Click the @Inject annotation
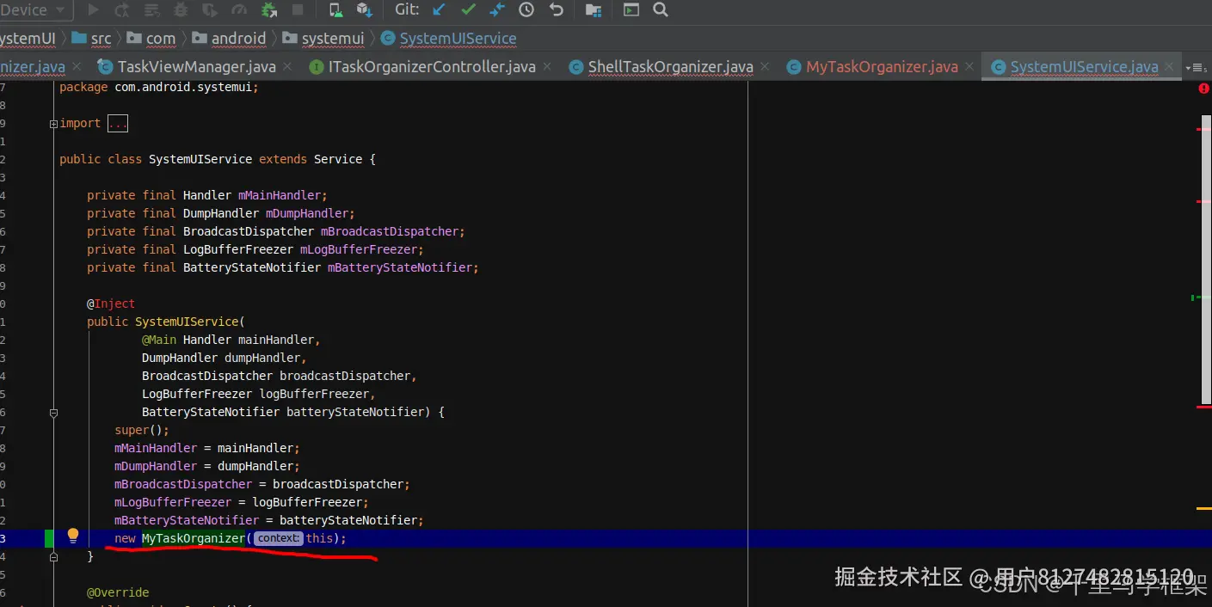1212x607 pixels. 111,303
